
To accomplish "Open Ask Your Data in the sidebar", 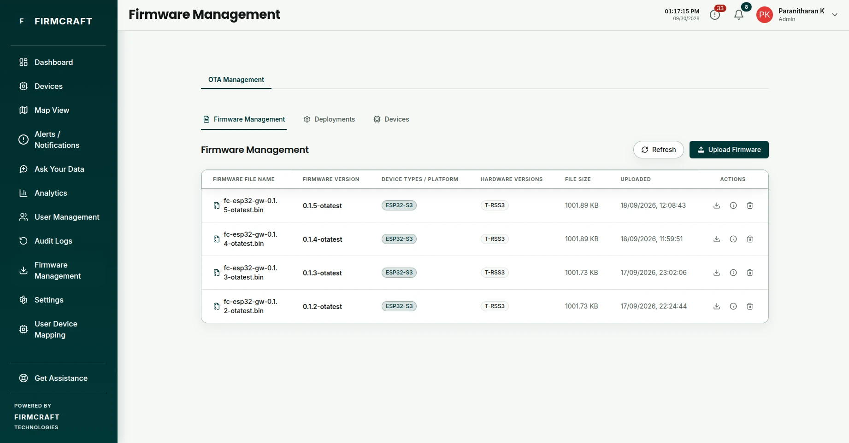I will (x=58, y=169).
